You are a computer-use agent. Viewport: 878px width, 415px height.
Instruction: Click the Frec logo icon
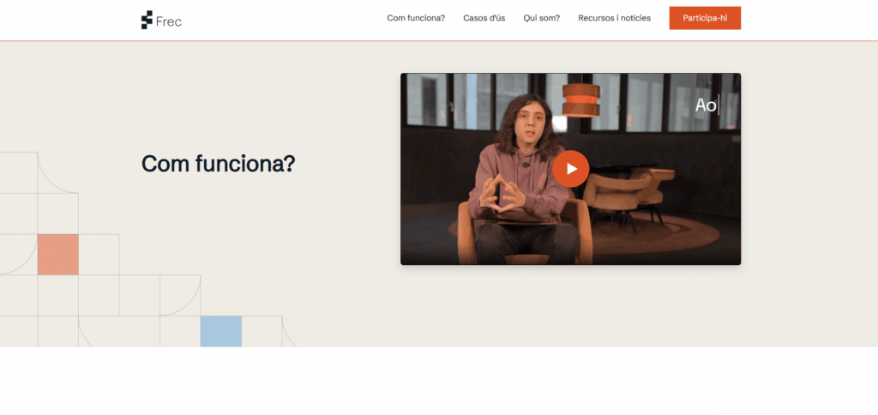tap(147, 20)
